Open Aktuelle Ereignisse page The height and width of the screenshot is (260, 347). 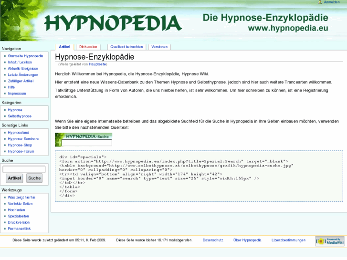23,68
